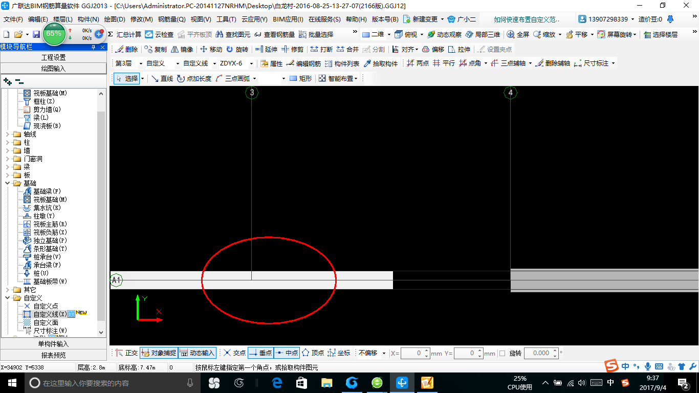The image size is (699, 393).
Task: Toggle 对象捕捉 object snap
Action: 158,353
